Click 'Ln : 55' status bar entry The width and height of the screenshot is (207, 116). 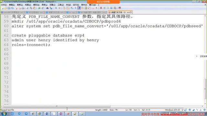pos(129,110)
